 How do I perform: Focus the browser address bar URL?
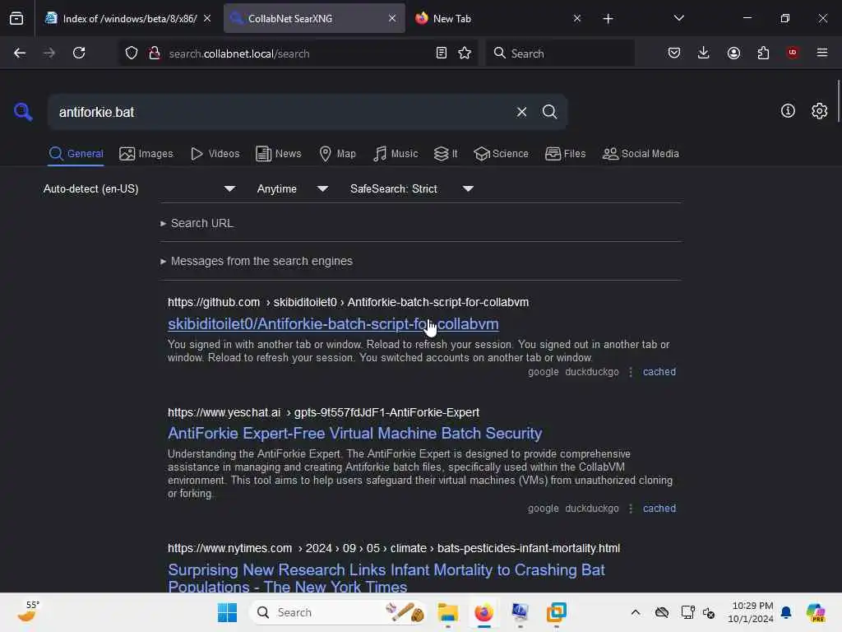[298, 53]
